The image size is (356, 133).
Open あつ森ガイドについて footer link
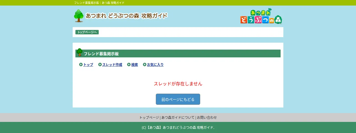click(x=178, y=117)
